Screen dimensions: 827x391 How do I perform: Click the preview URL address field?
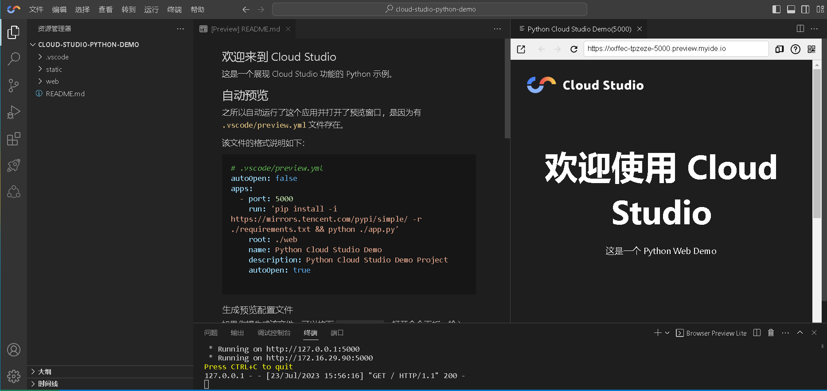pyautogui.click(x=676, y=49)
